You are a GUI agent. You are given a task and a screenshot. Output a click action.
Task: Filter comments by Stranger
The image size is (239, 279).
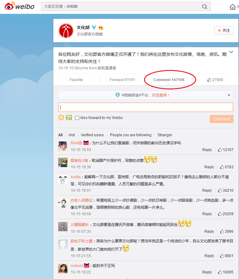tap(165, 135)
